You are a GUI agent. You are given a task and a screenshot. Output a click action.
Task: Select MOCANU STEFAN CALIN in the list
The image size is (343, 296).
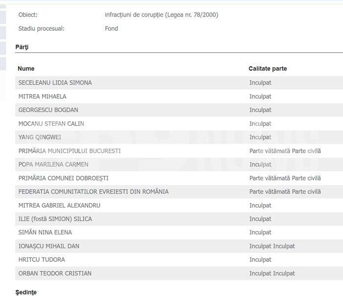click(x=51, y=124)
